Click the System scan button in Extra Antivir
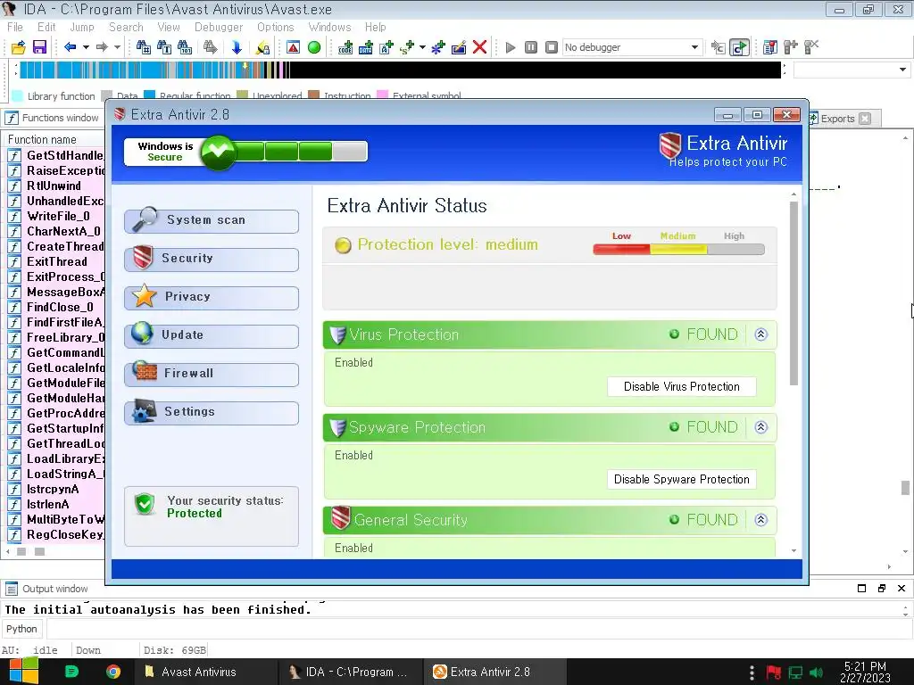 (x=212, y=220)
